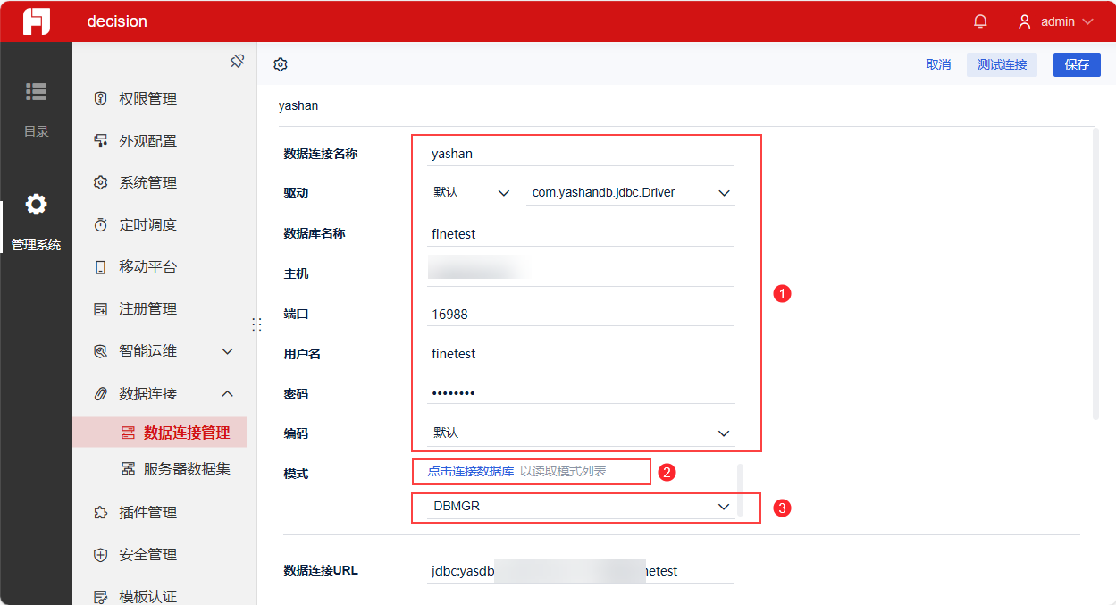Expand the admin account dropdown

pyautogui.click(x=1087, y=21)
